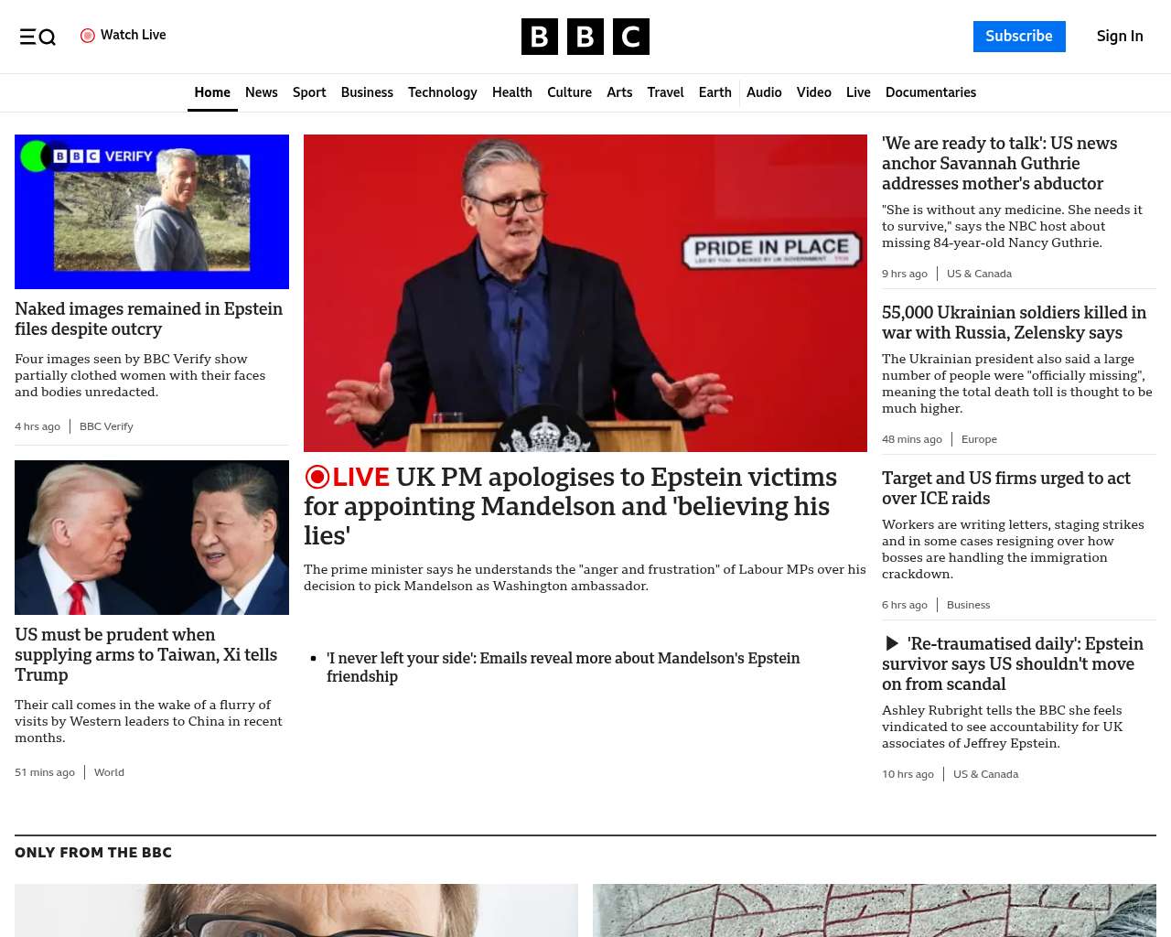Click Sign In
The image size is (1171, 937).
click(1120, 37)
